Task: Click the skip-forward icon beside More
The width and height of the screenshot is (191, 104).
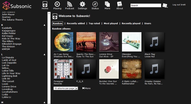Action: (x=83, y=88)
